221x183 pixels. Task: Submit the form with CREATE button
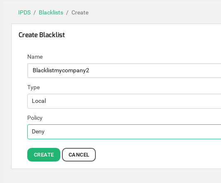(44, 154)
